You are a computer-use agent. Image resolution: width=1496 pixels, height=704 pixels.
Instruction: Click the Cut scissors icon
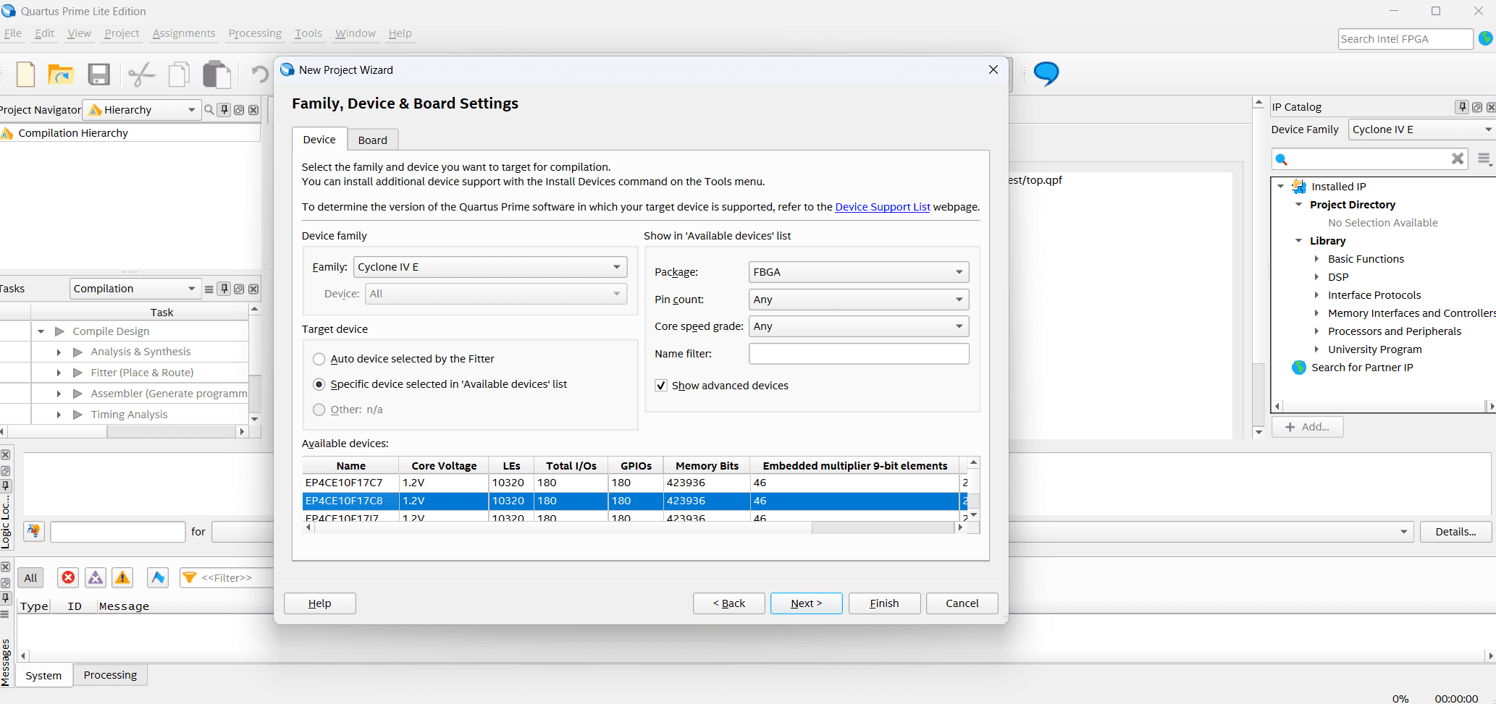pos(141,75)
